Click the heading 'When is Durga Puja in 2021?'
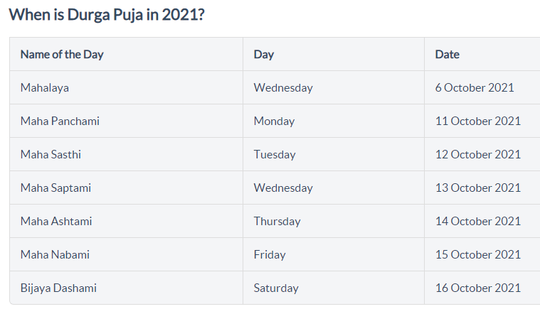Screen dimensions: 540x309 [x=107, y=14]
